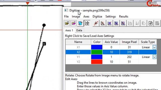The image size is (161, 90).
Task: Click the blue color swatch for Y1
Action: pos(97,57)
